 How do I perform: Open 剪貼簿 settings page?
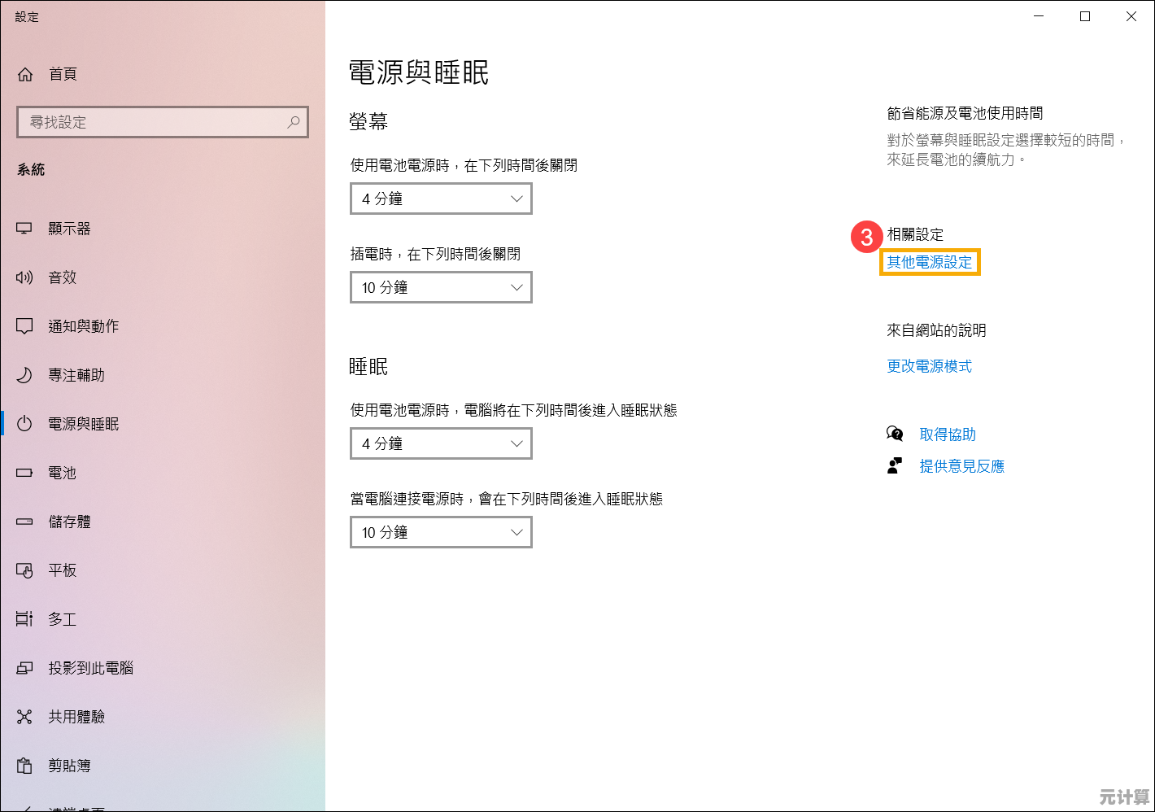(x=163, y=766)
